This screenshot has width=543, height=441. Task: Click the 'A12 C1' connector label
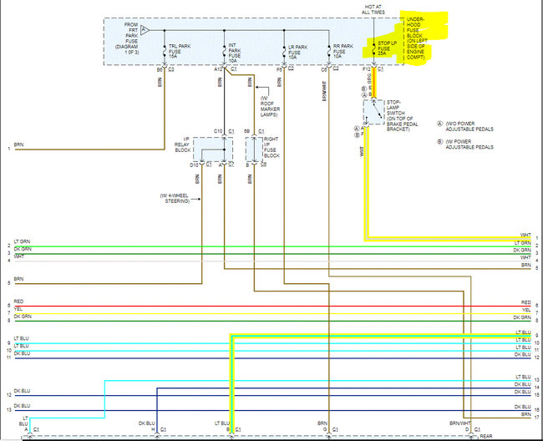click(225, 69)
